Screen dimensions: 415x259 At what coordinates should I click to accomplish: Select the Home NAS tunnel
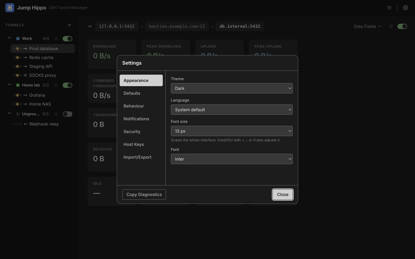pos(43,104)
